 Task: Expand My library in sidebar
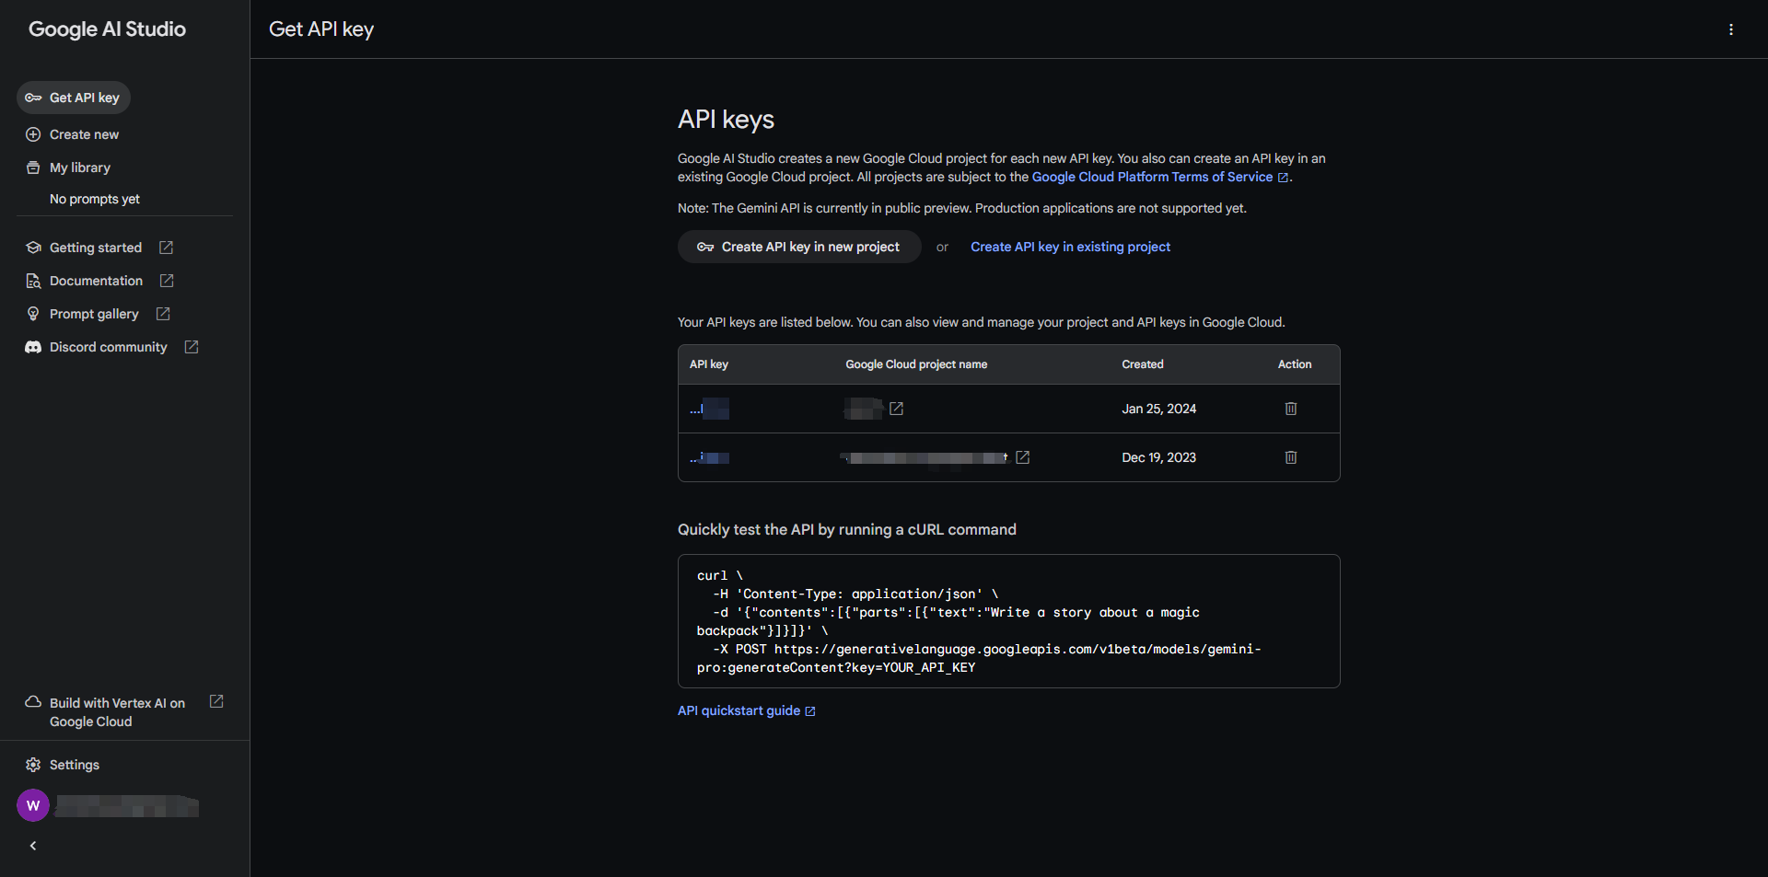pyautogui.click(x=80, y=167)
